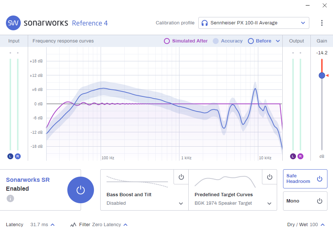Click the Gain slider handle
333x228 pixels.
322,75
